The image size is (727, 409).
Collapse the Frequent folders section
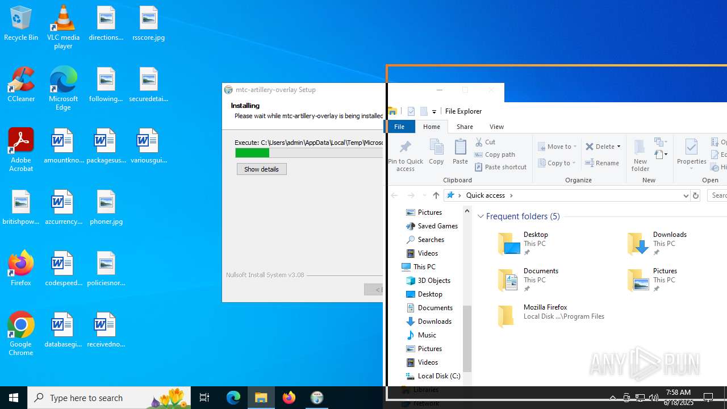coord(481,216)
